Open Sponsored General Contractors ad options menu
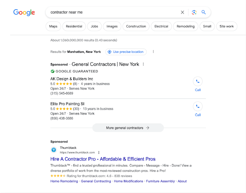Image resolution: width=246 pixels, height=193 pixels. click(x=143, y=64)
